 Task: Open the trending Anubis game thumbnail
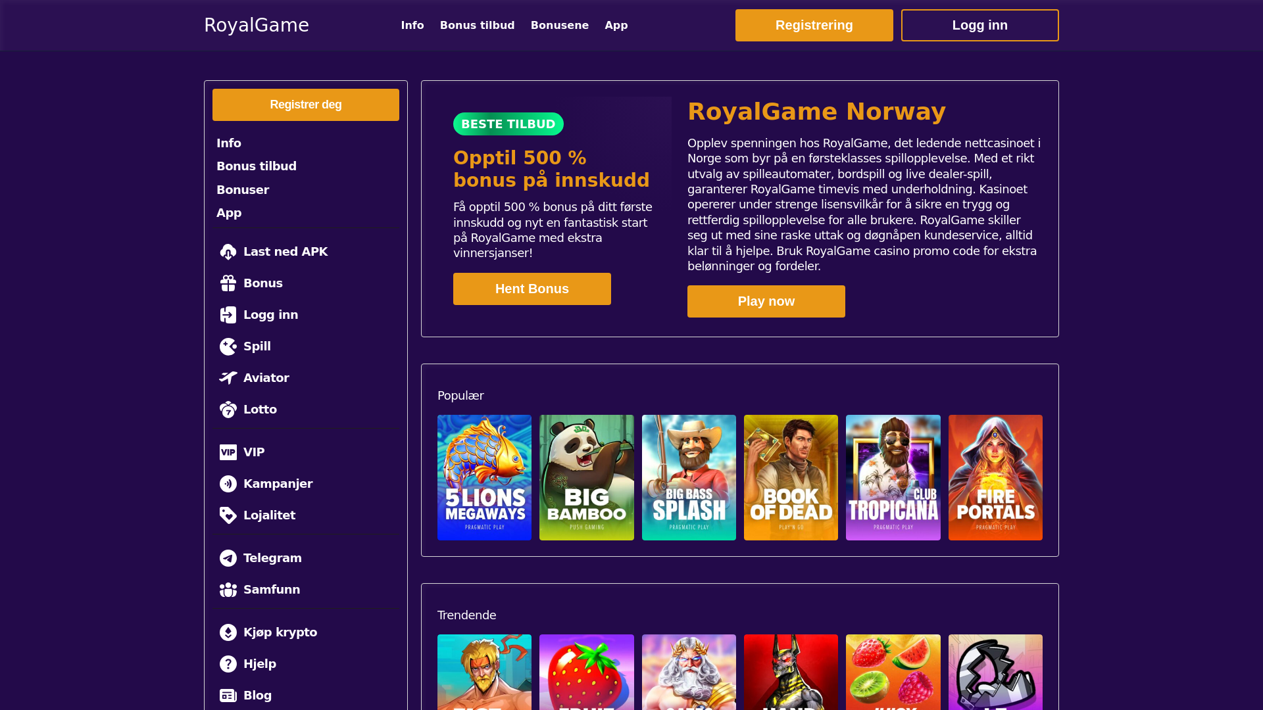pyautogui.click(x=791, y=672)
